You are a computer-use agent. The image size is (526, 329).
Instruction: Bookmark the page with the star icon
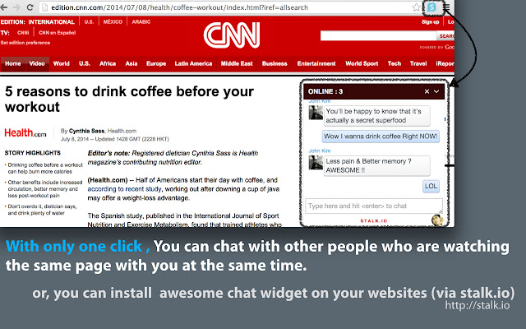click(416, 7)
